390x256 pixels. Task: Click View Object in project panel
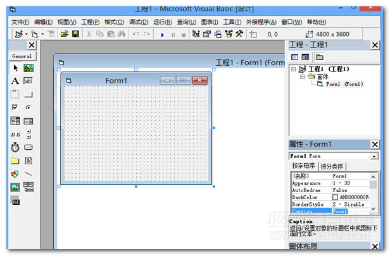pyautogui.click(x=305, y=57)
